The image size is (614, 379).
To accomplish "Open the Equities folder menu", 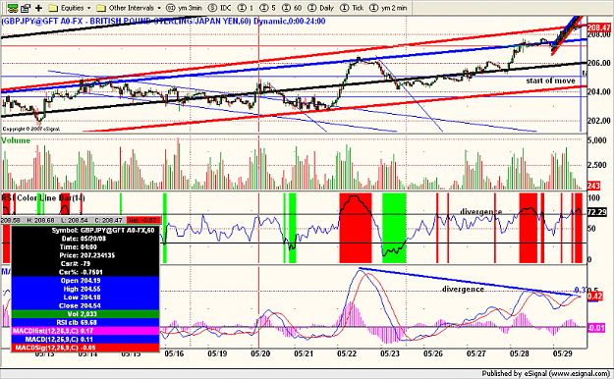I will [66, 8].
